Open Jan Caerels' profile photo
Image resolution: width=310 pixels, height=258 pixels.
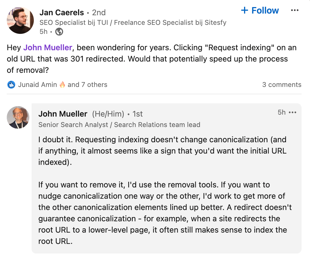pos(20,20)
